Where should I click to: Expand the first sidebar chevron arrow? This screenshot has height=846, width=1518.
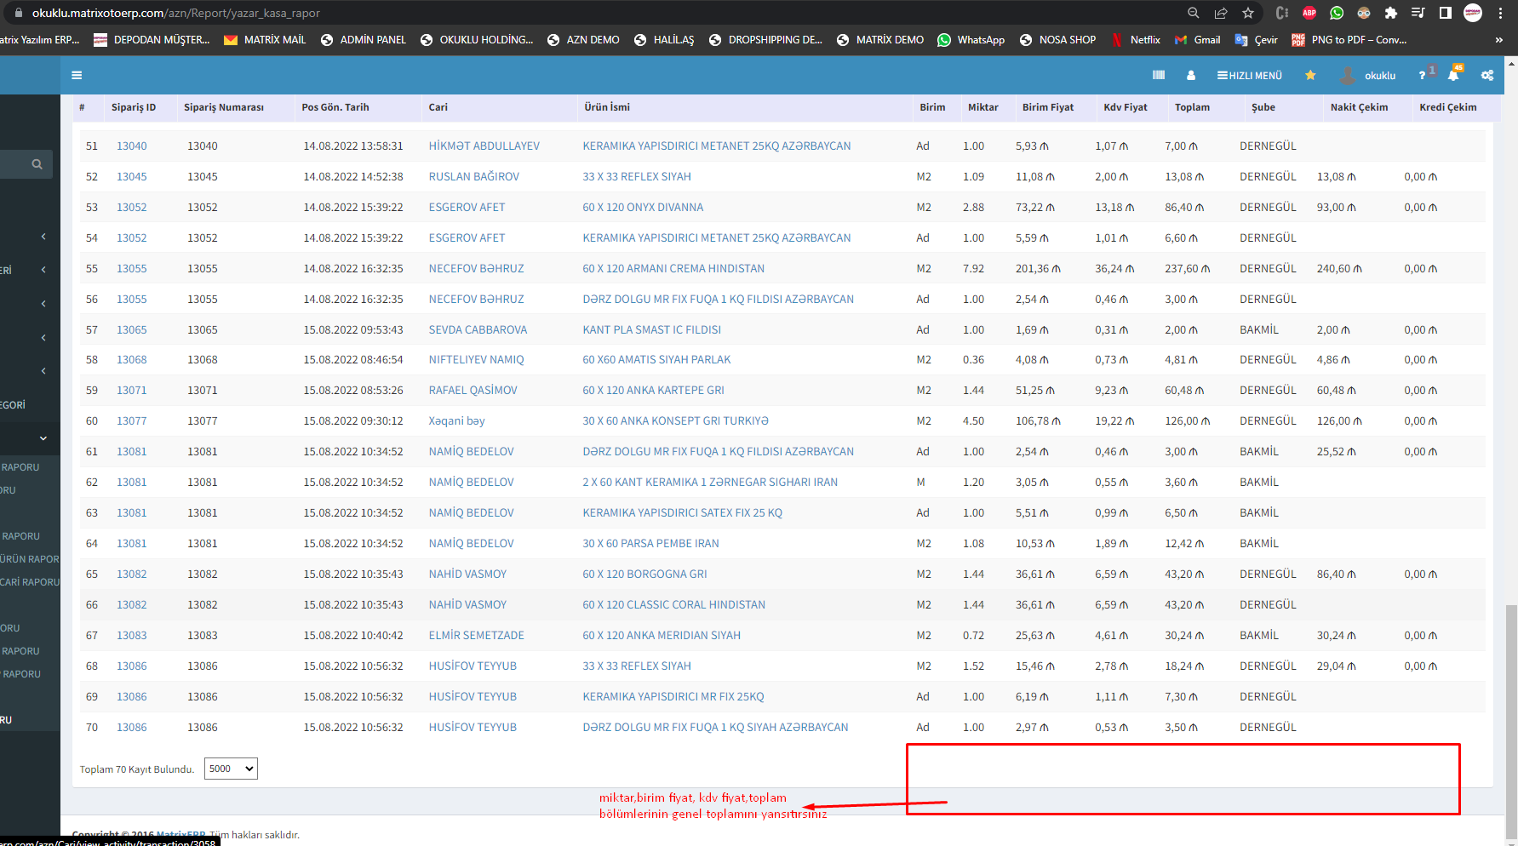coord(43,237)
